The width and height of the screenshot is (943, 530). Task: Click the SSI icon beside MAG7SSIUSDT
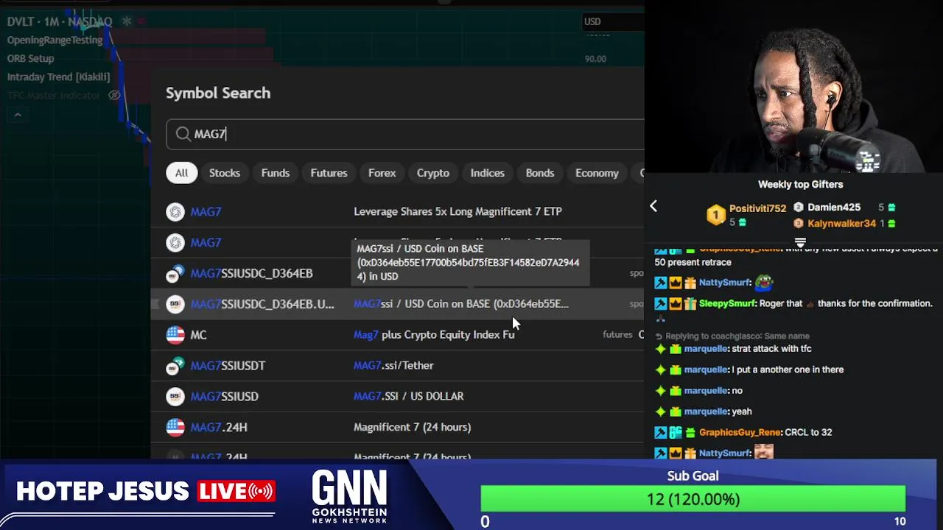tap(175, 366)
